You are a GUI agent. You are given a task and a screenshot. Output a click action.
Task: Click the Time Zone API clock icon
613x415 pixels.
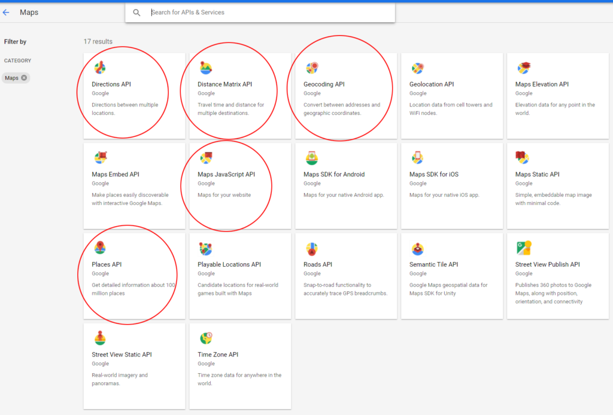pyautogui.click(x=205, y=337)
